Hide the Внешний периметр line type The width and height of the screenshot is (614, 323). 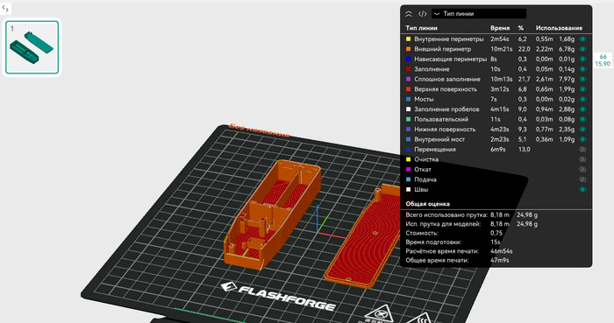pyautogui.click(x=582, y=49)
